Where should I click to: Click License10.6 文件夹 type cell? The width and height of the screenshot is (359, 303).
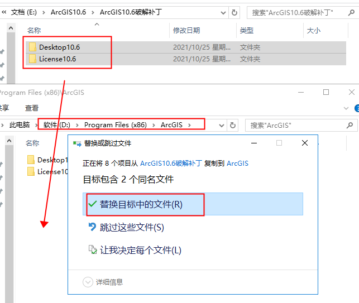250,59
